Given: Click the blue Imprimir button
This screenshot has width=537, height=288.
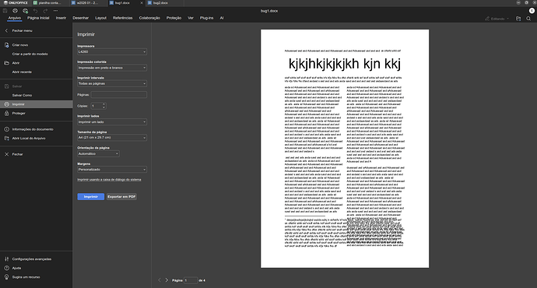Looking at the screenshot, I should click(91, 197).
